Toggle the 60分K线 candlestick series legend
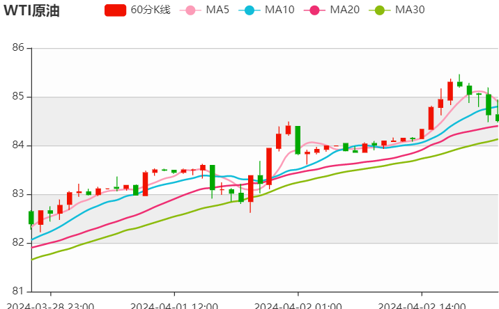499x309 pixels. click(137, 10)
